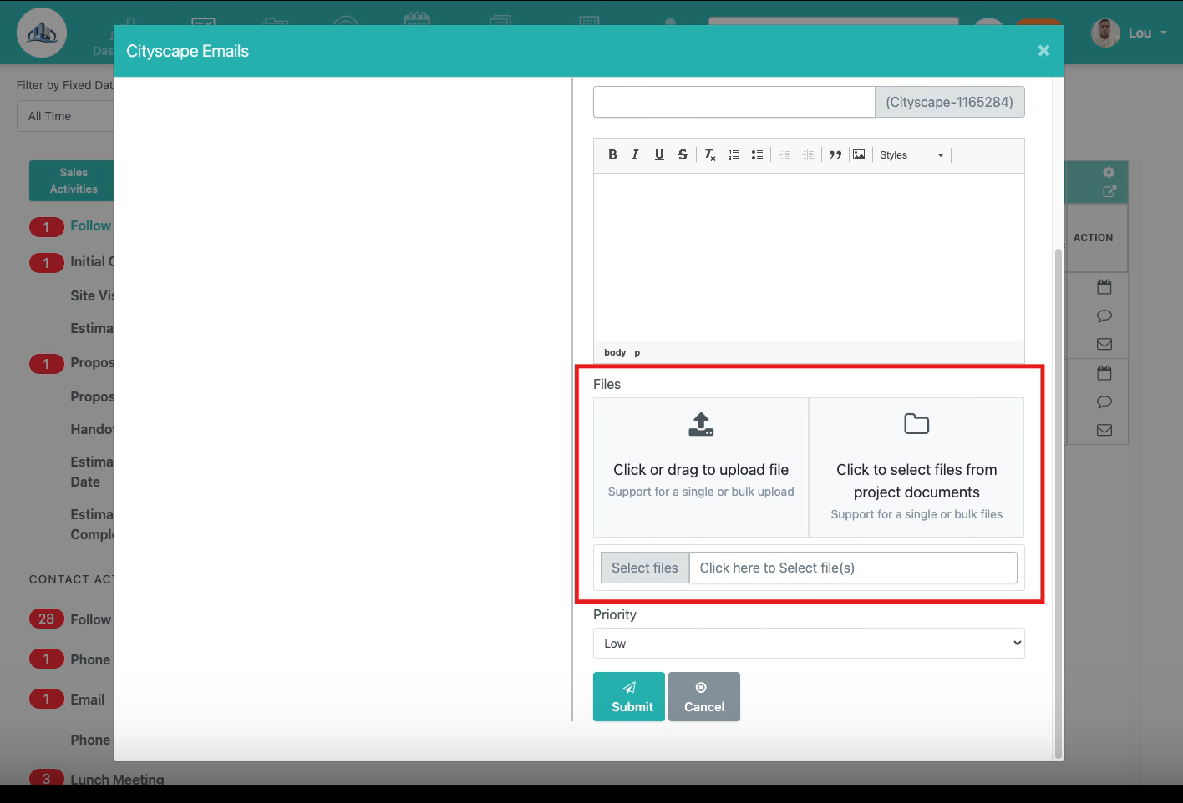Viewport: 1183px width, 803px height.
Task: Insert a numbered list
Action: (734, 154)
